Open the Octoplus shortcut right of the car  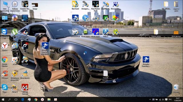pos(146,59)
